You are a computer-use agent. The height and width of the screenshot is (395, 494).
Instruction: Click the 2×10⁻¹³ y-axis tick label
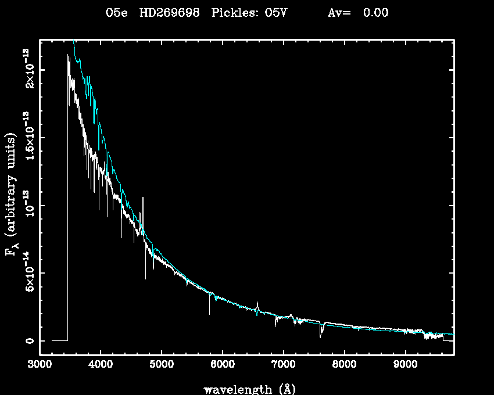pos(27,70)
